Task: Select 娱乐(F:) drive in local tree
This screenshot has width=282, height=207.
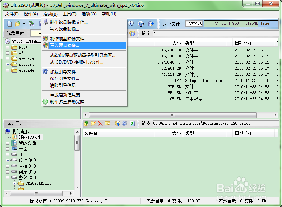Action: (x=27, y=172)
